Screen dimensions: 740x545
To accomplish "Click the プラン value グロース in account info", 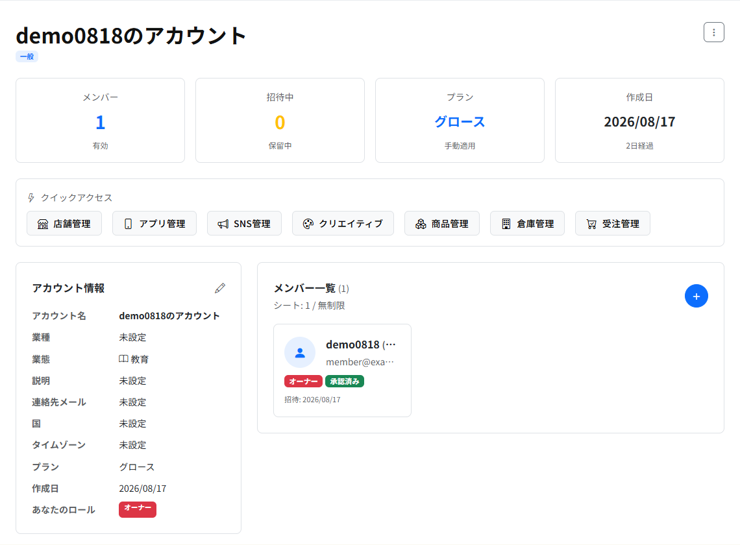I will click(137, 466).
